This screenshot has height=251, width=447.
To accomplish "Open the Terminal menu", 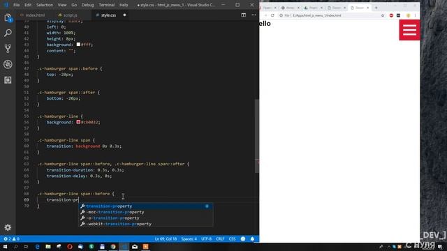I will [107, 5].
